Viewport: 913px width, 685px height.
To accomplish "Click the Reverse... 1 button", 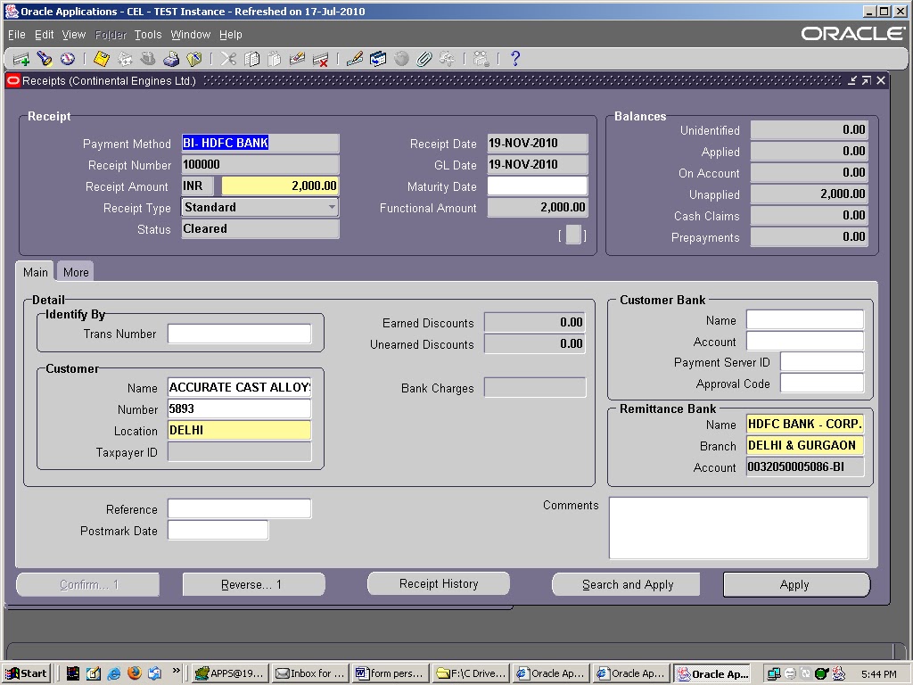I will click(253, 584).
